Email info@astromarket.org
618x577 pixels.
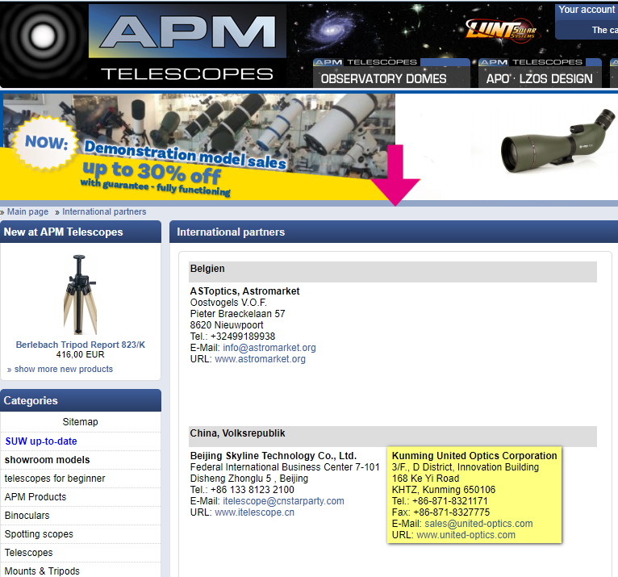(269, 348)
